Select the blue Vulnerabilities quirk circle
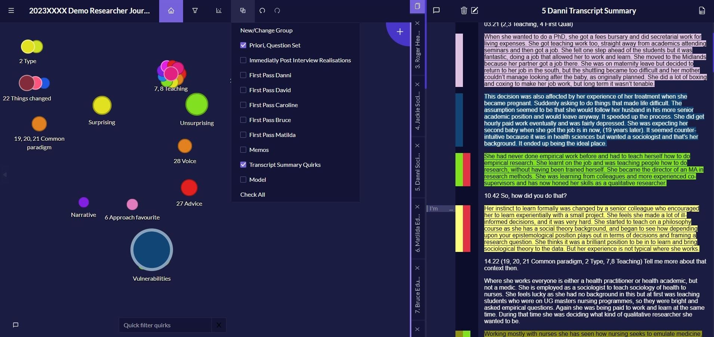The width and height of the screenshot is (714, 337). (152, 249)
